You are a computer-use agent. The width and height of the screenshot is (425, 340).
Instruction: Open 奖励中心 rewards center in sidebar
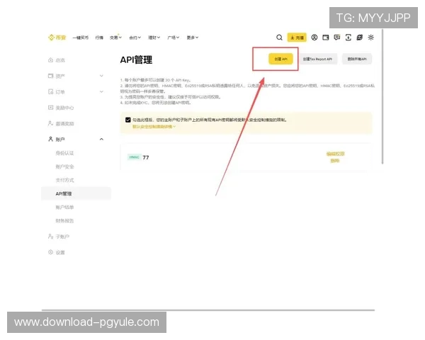(64, 108)
